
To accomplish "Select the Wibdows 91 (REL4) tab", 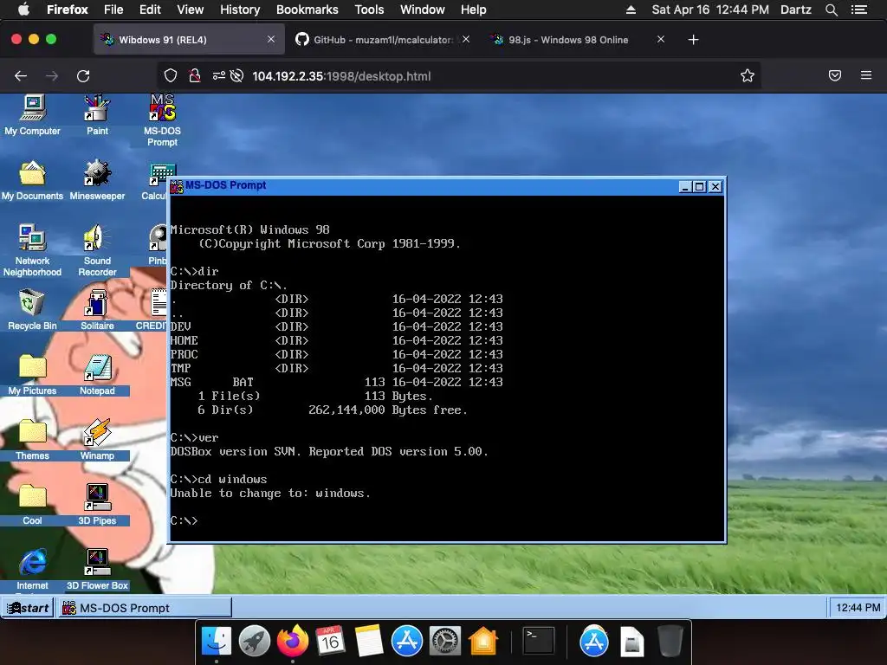I will pos(190,40).
